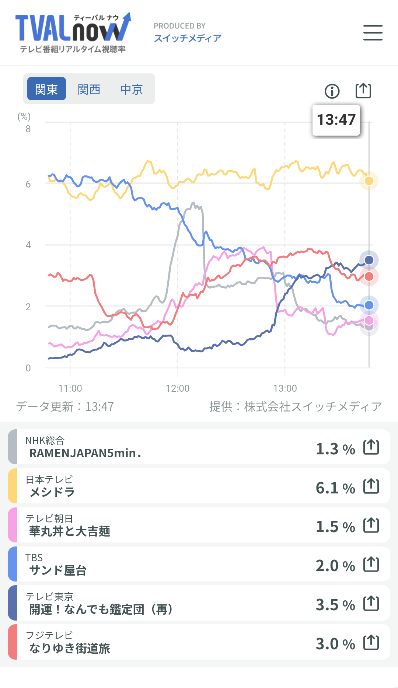Click the red フジテレビ chart marker
Image resolution: width=398 pixels, height=688 pixels.
(x=369, y=276)
